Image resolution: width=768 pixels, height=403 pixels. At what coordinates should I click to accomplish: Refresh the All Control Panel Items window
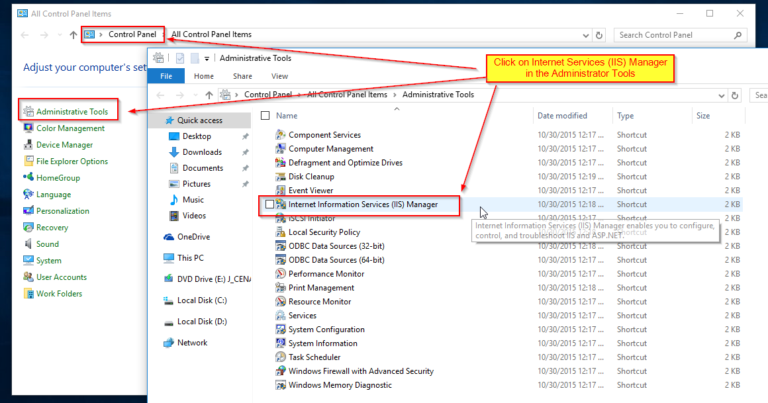tap(599, 35)
